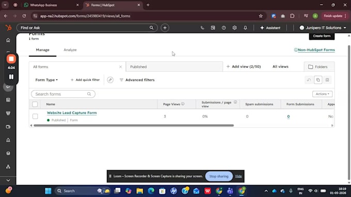Open Advanced filters
Screen dimensions: 351x197
pos(137,80)
